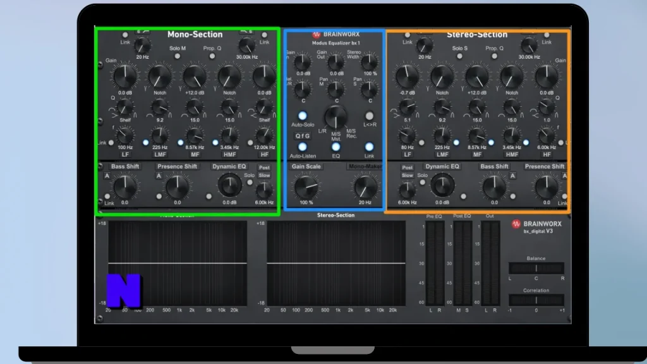
Task: Toggle the Mono Dynamic EQ Solo LED
Action: coord(250,183)
